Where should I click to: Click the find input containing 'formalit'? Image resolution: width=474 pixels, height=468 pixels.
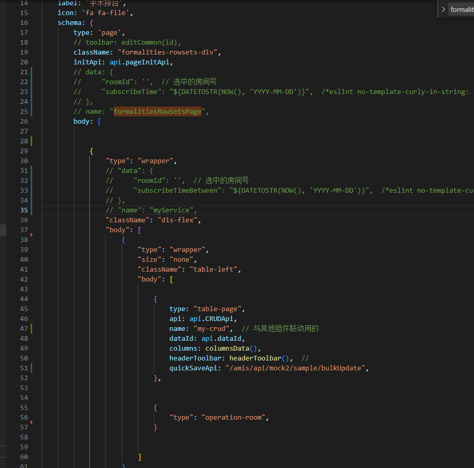pos(461,9)
